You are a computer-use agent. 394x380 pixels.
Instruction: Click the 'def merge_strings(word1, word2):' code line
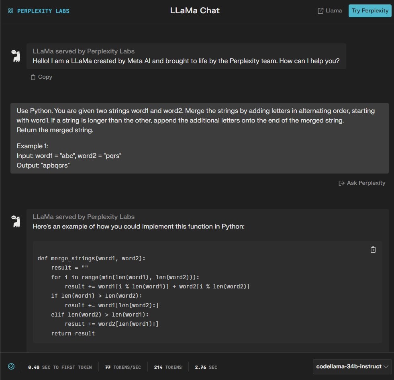92,258
